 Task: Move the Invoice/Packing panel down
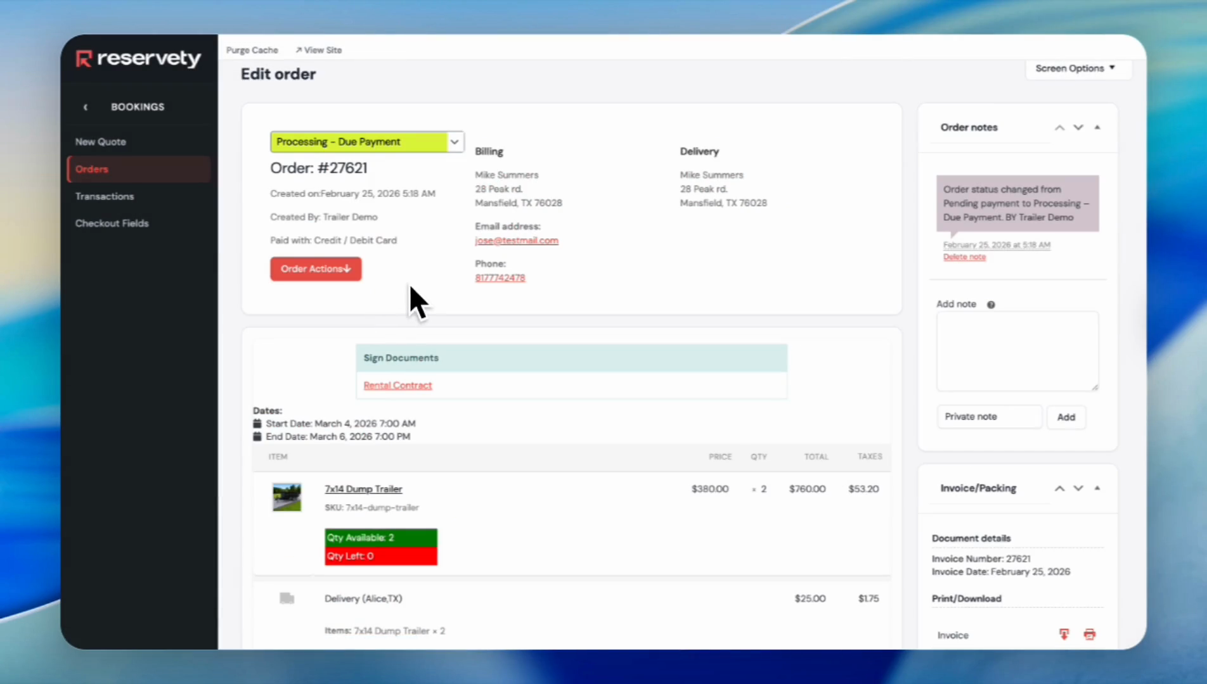pyautogui.click(x=1078, y=488)
